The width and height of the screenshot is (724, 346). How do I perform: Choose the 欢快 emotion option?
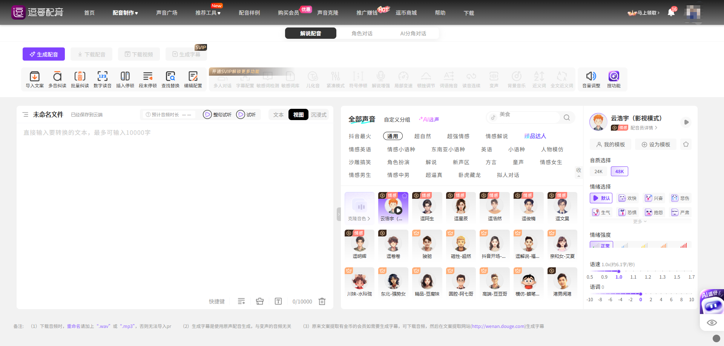(x=627, y=198)
